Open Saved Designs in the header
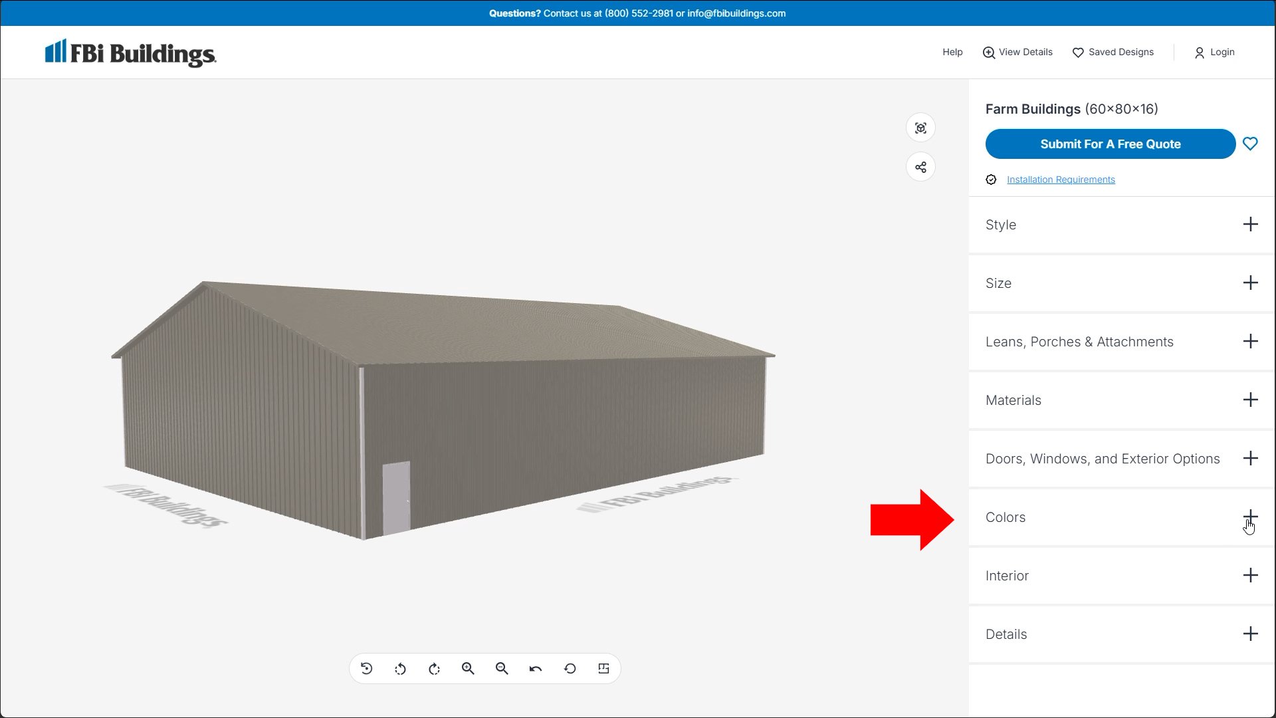 coord(1113,52)
